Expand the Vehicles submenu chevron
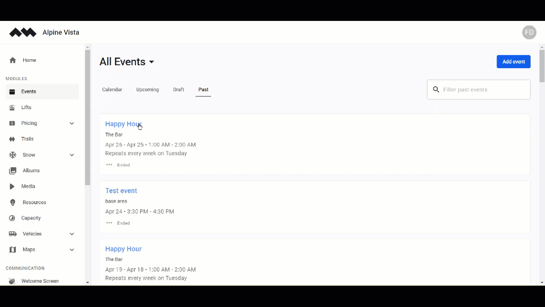Image resolution: width=545 pixels, height=307 pixels. pos(72,234)
